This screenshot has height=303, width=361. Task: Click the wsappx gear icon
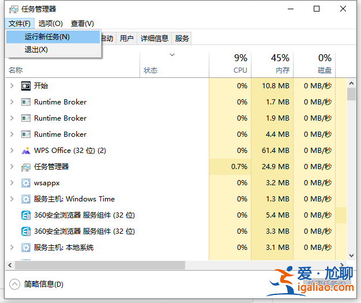pos(26,183)
